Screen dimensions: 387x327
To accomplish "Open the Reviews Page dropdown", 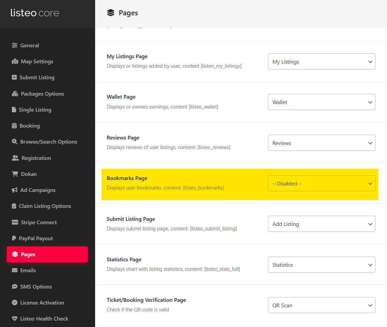I will [321, 143].
